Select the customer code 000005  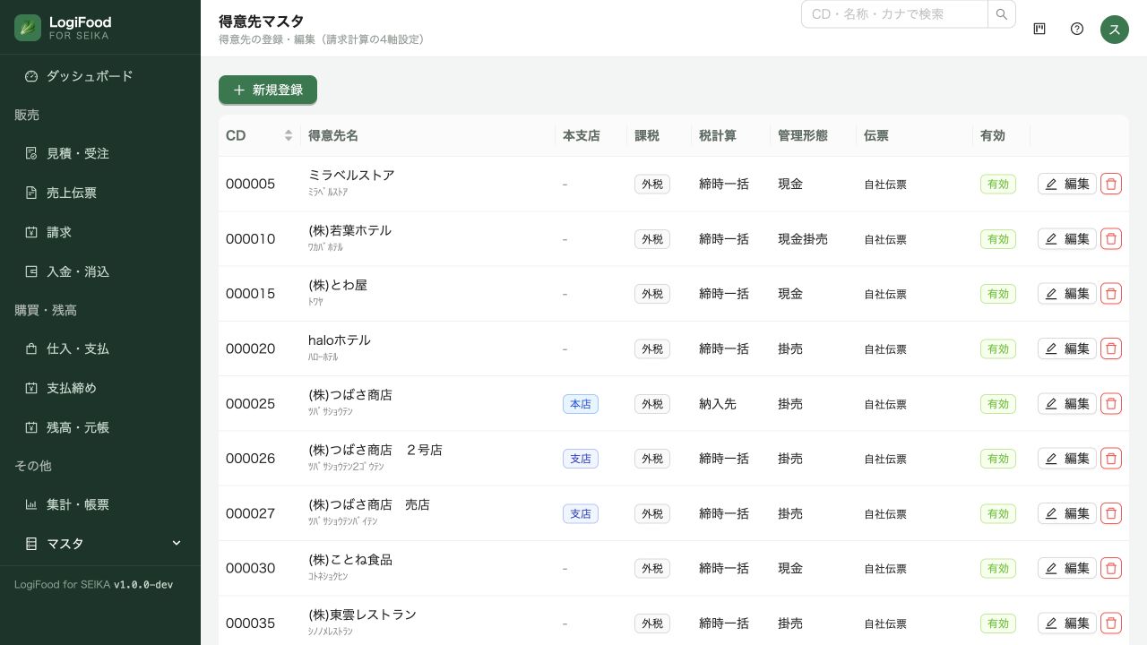[250, 184]
